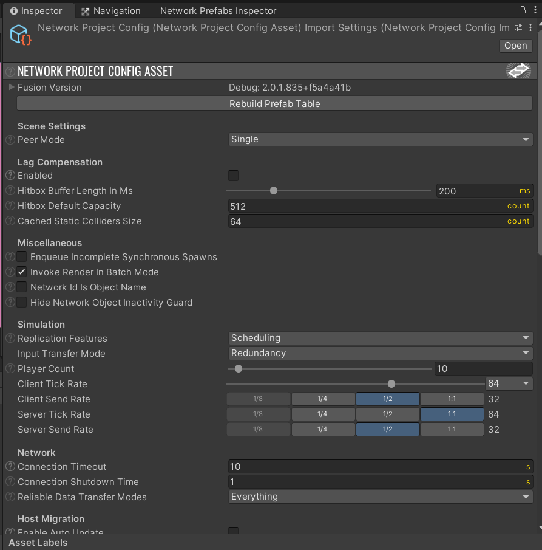
Task: Click help icon for Enqueue Incomplete Synchronous Spawns
Action: tap(10, 256)
